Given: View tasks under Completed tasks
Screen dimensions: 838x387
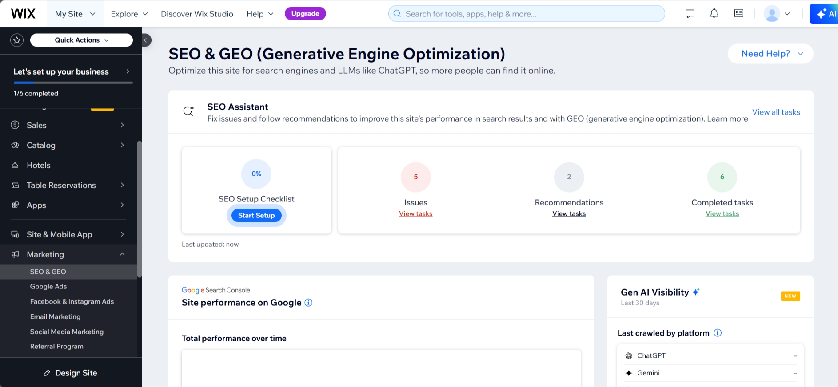Looking at the screenshot, I should pos(722,214).
